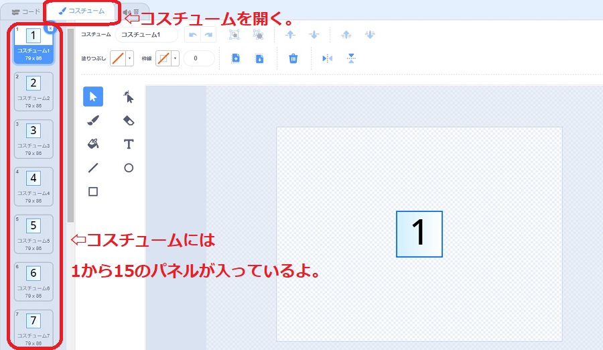Delete selection with trash icon
603x350 pixels.
[293, 58]
